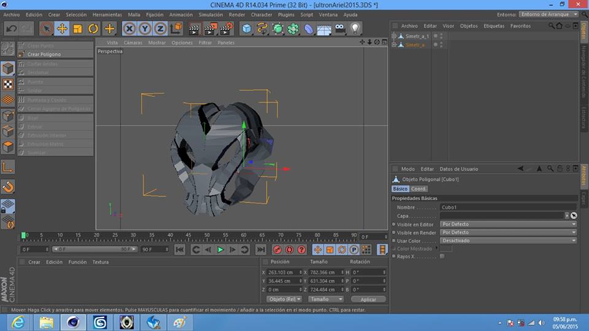This screenshot has width=589, height=331.
Task: Open the Entorno de Arranque layout dropdown
Action: pyautogui.click(x=549, y=14)
